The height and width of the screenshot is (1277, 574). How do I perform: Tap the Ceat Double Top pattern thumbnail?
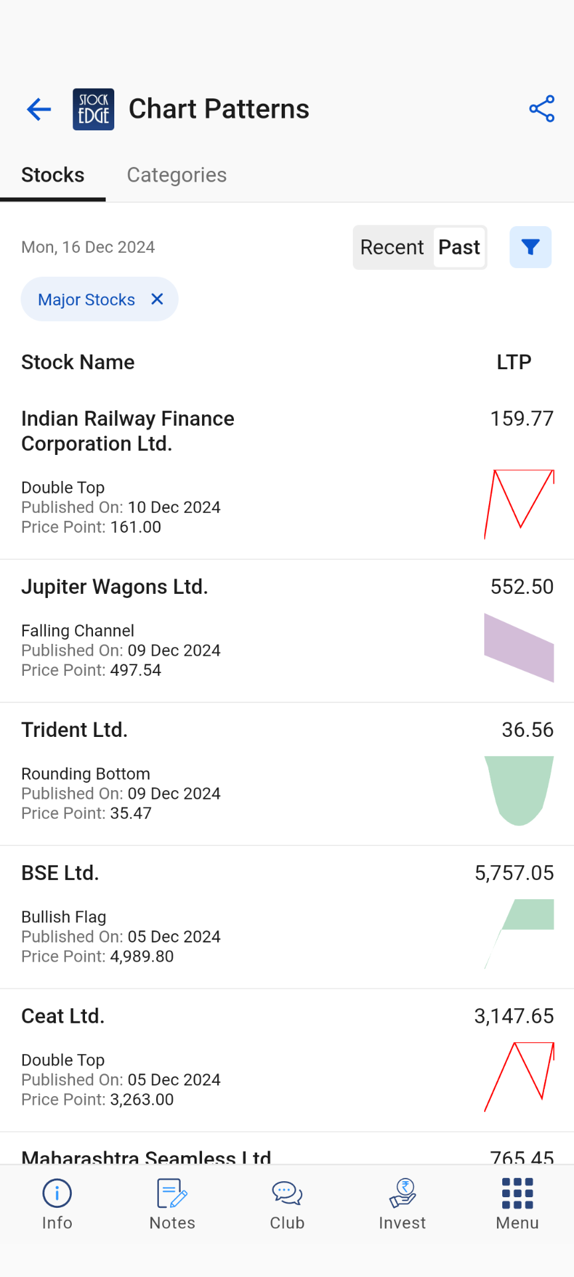(519, 1076)
